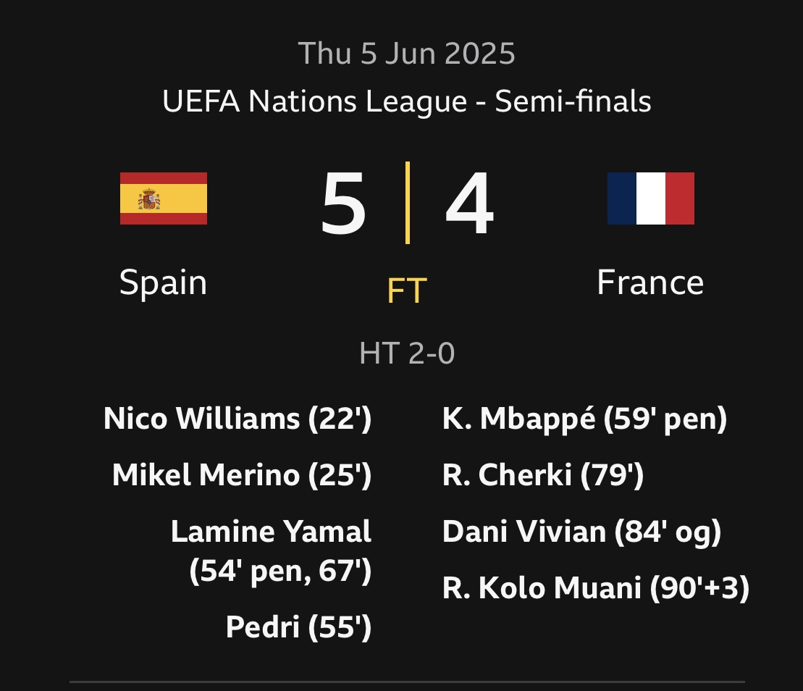Click Yamal's (54' pen, 67') goal times
Screen dimensions: 803x691
[280, 571]
